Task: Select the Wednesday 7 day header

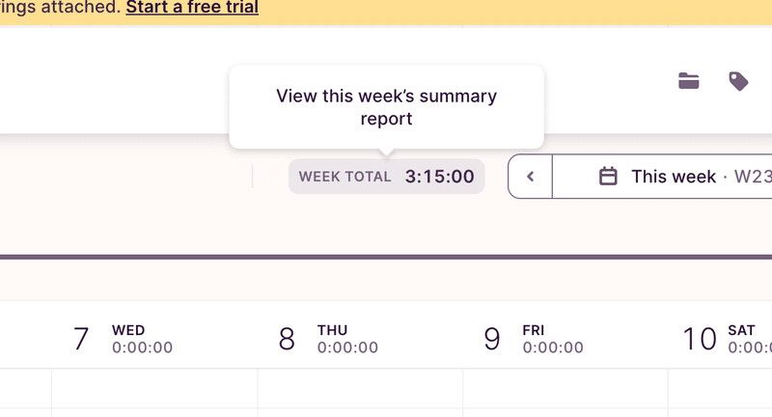Action: 123,339
